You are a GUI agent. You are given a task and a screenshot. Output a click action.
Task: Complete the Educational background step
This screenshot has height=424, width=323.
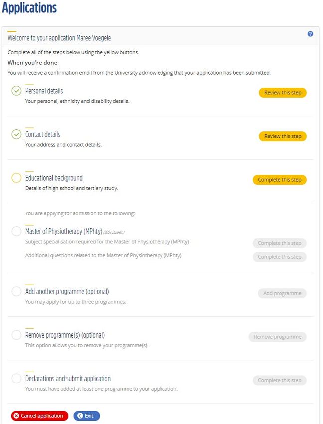(280, 180)
